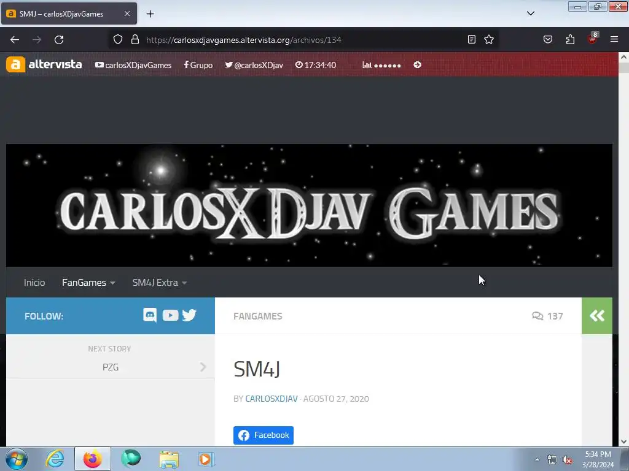Open the taskbar clock showing 5:34 PM
Viewport: 629px width, 471px height.
click(x=598, y=459)
